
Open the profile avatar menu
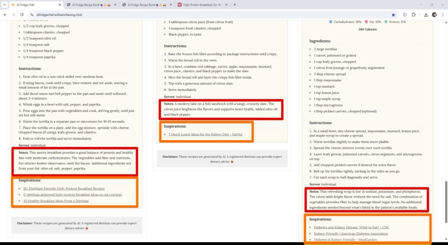[434, 15]
